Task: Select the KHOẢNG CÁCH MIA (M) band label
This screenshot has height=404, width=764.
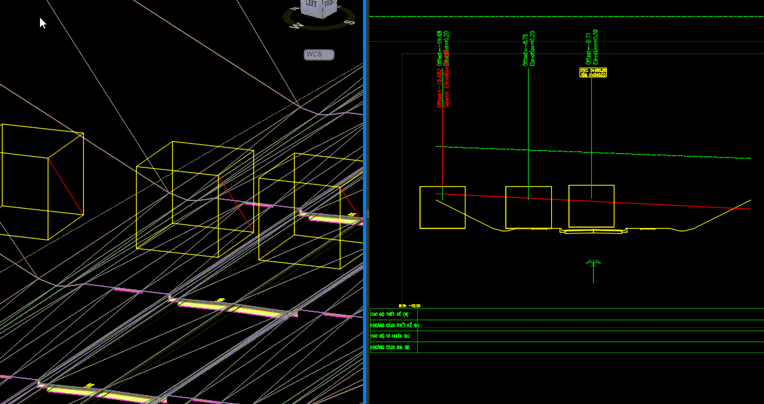Action: pos(389,347)
